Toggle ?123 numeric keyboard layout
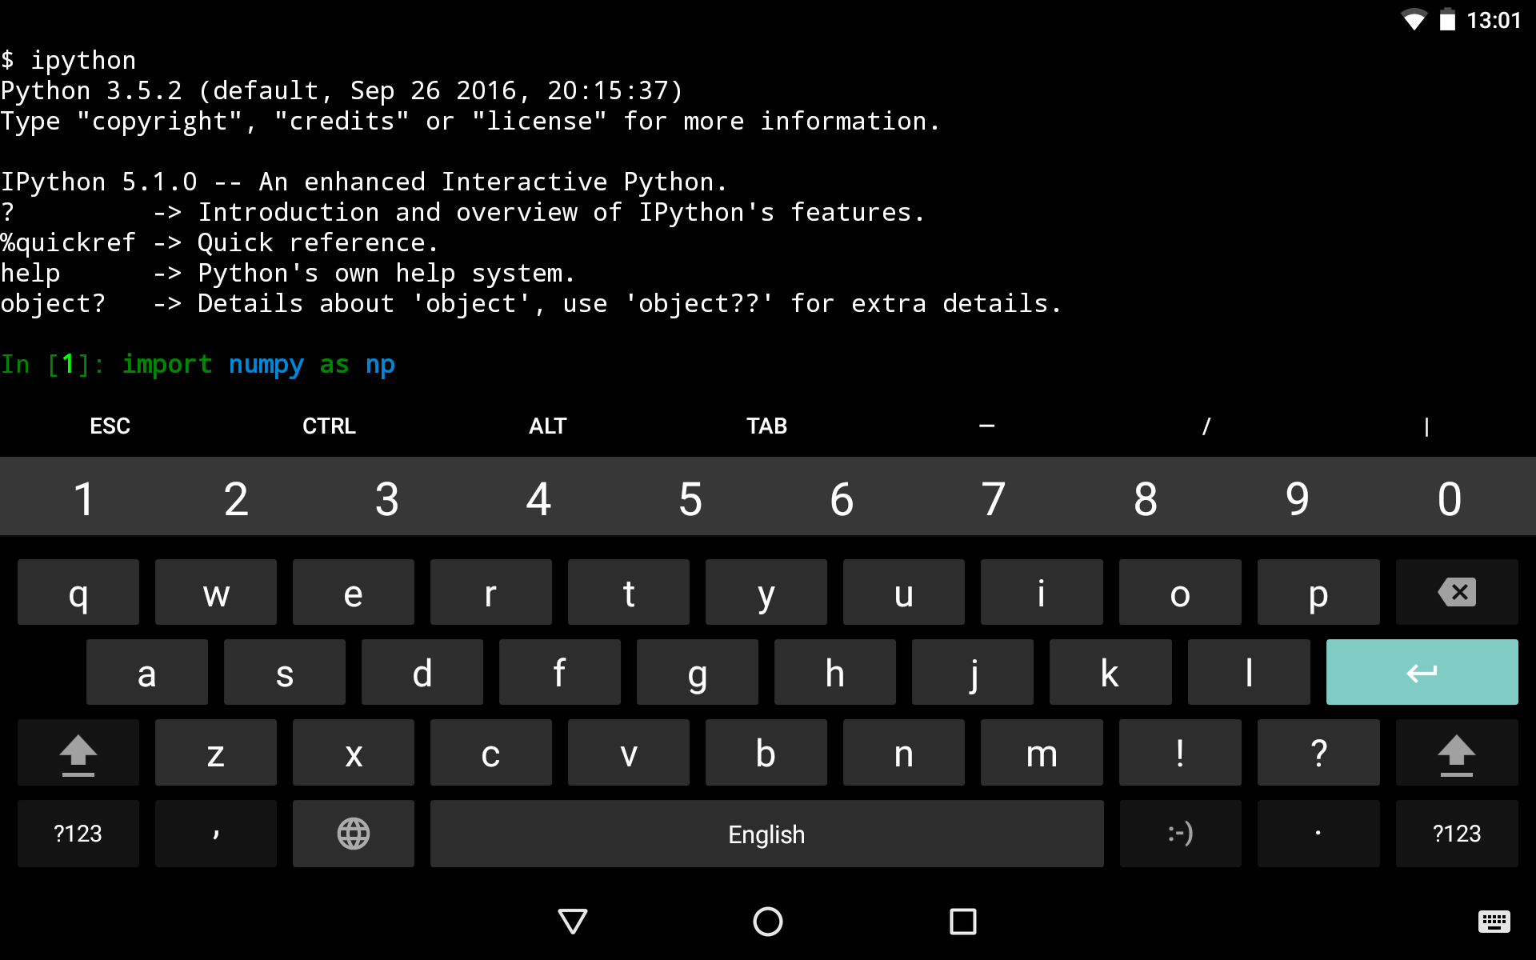 click(78, 833)
